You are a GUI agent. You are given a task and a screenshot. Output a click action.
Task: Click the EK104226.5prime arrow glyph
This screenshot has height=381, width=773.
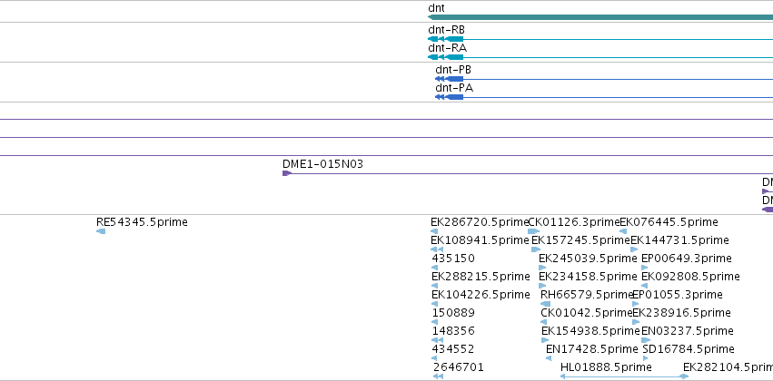434,304
